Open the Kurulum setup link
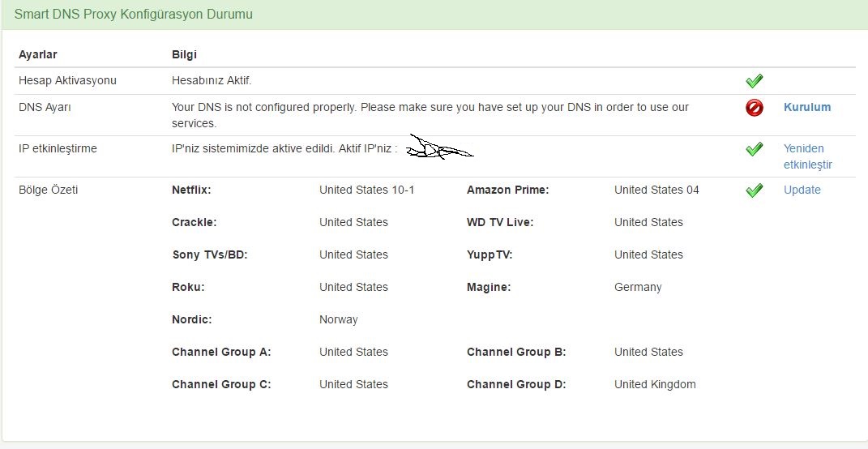 tap(806, 107)
